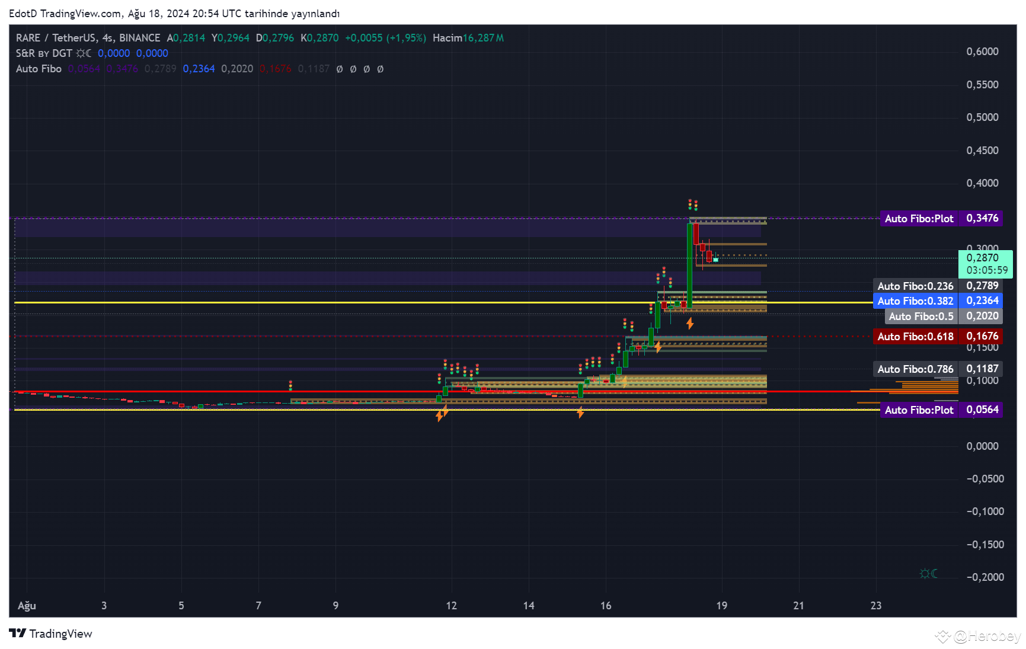
Task: Toggle visibility of the S&R by DGT indicator
Action: pos(44,53)
